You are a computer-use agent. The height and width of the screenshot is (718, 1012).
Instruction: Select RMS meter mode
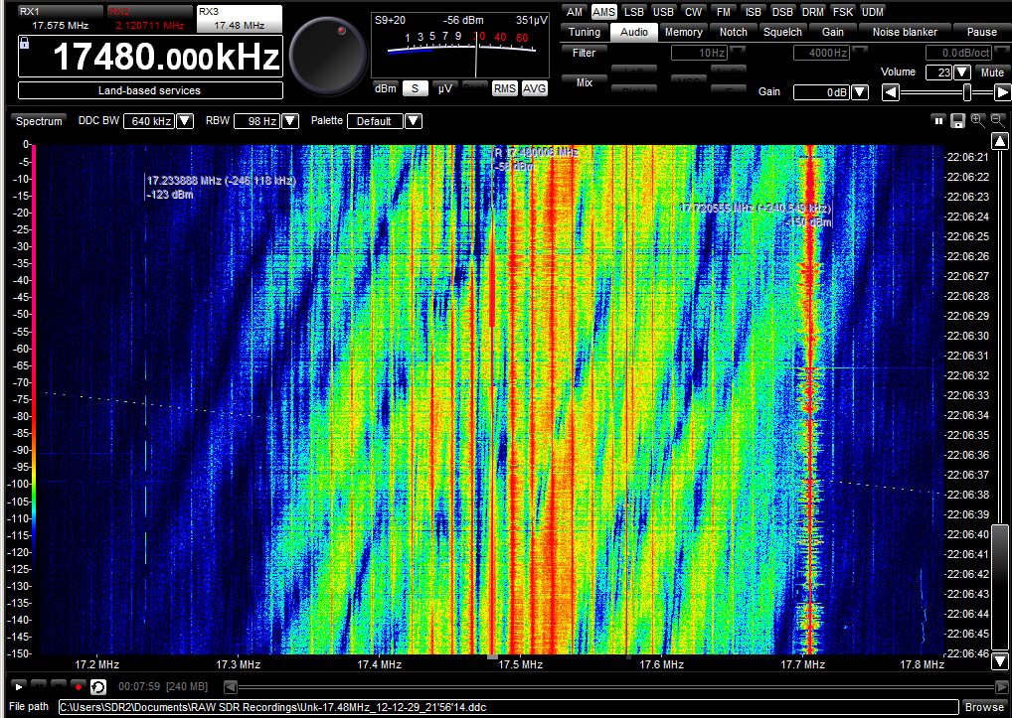point(504,88)
